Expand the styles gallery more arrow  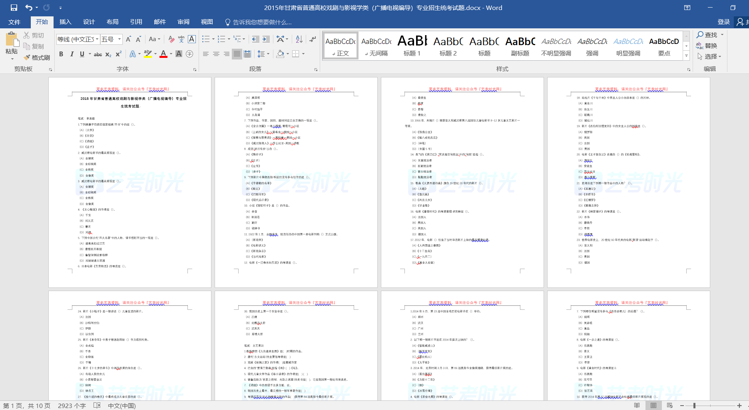tap(686, 56)
